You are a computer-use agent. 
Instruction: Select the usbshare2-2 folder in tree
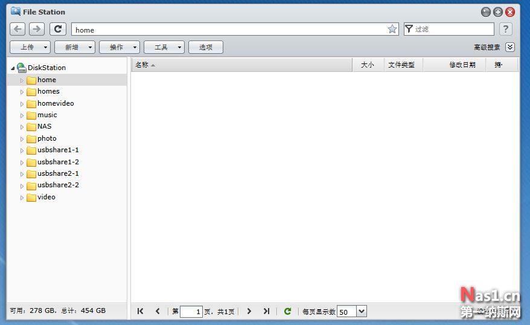click(58, 185)
